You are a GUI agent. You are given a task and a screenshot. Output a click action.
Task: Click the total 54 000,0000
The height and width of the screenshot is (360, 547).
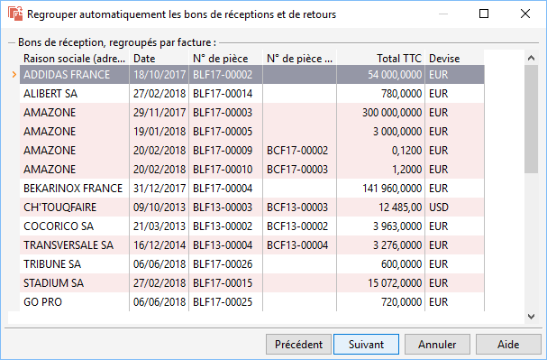(395, 74)
